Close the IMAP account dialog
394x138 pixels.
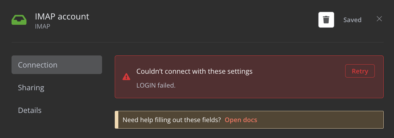[379, 19]
